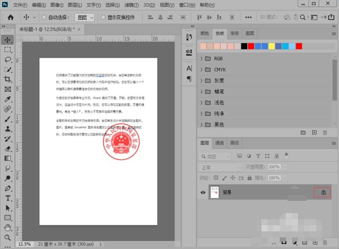Expand the 灰度 swatch folder

201,81
